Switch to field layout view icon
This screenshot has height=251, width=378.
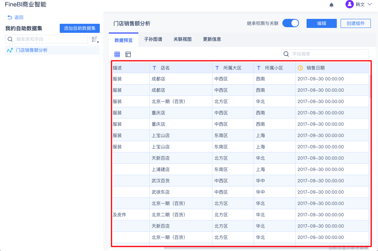pos(128,54)
